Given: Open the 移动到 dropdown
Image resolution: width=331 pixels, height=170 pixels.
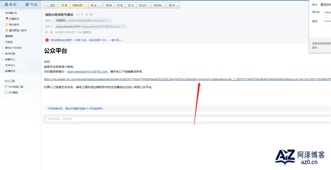Looking at the screenshot, I should pyautogui.click(x=159, y=6).
